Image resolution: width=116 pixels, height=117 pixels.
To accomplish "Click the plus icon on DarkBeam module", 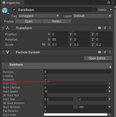I will 110,67.
